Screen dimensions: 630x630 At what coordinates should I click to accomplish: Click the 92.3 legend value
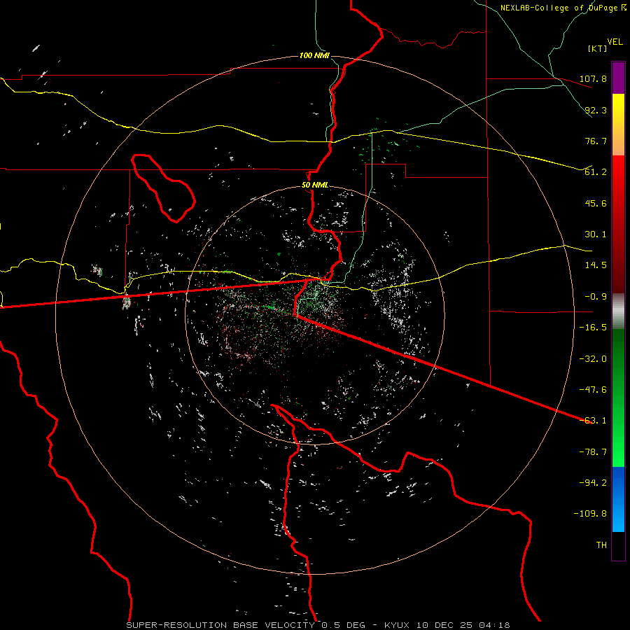coord(596,110)
